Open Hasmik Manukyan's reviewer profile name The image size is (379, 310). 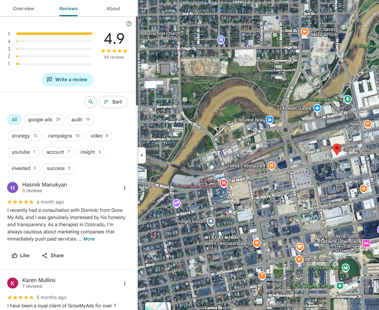[x=45, y=185]
